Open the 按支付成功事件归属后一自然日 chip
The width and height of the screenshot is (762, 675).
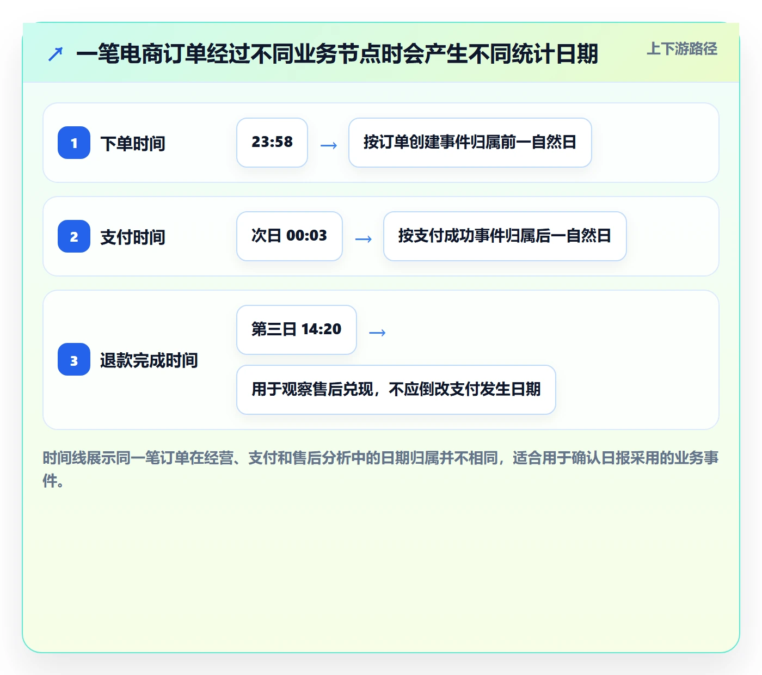(x=505, y=236)
